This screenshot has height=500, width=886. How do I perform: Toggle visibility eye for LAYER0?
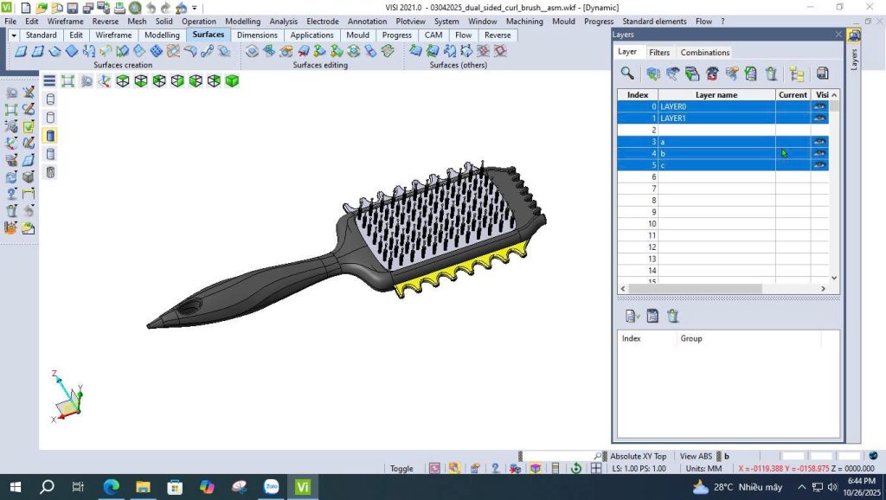point(819,106)
